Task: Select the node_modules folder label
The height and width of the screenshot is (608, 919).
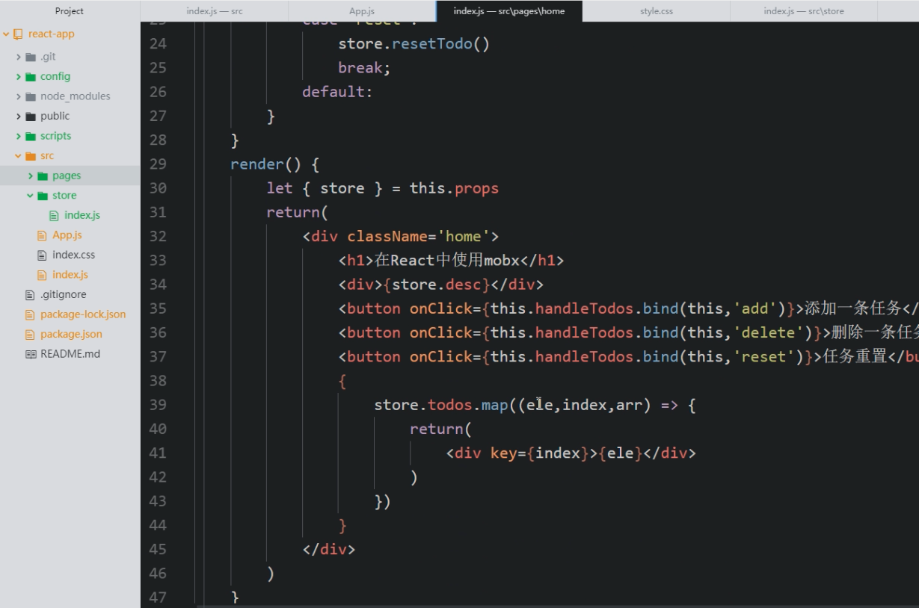Action: 76,96
